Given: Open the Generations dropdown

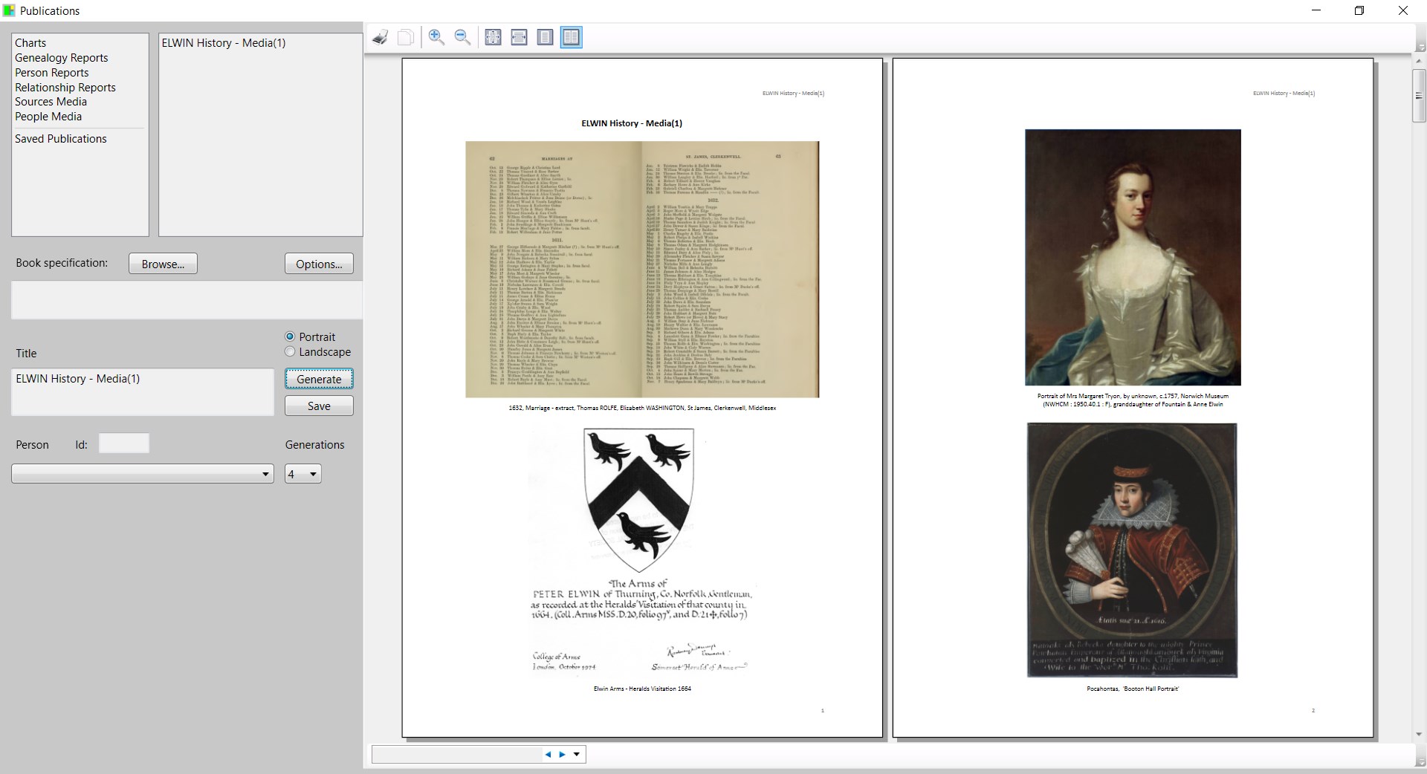Looking at the screenshot, I should [x=303, y=474].
